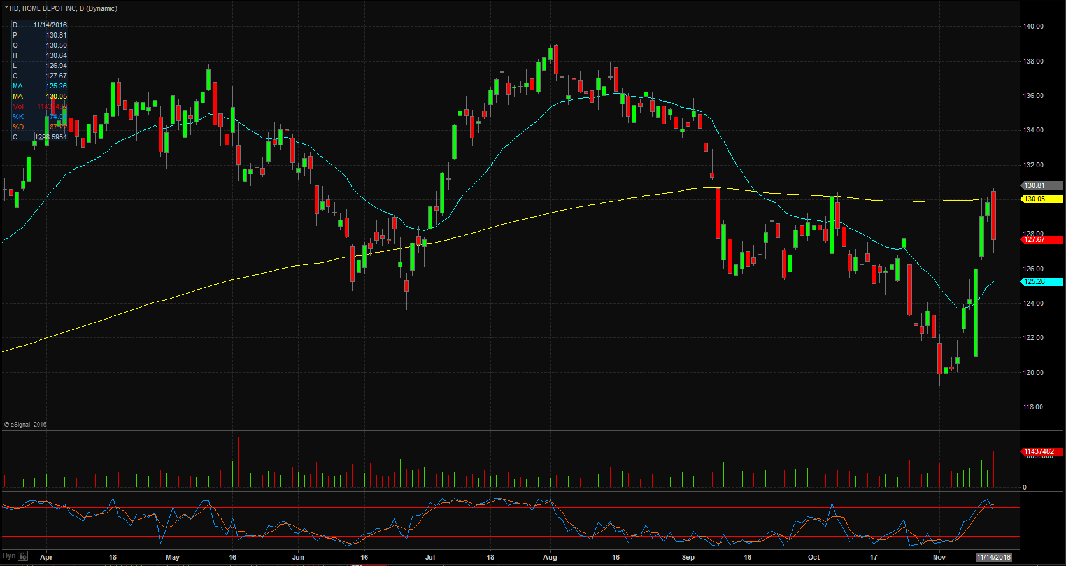Click the Jun label on the time axis
The width and height of the screenshot is (1066, 566).
coord(298,557)
